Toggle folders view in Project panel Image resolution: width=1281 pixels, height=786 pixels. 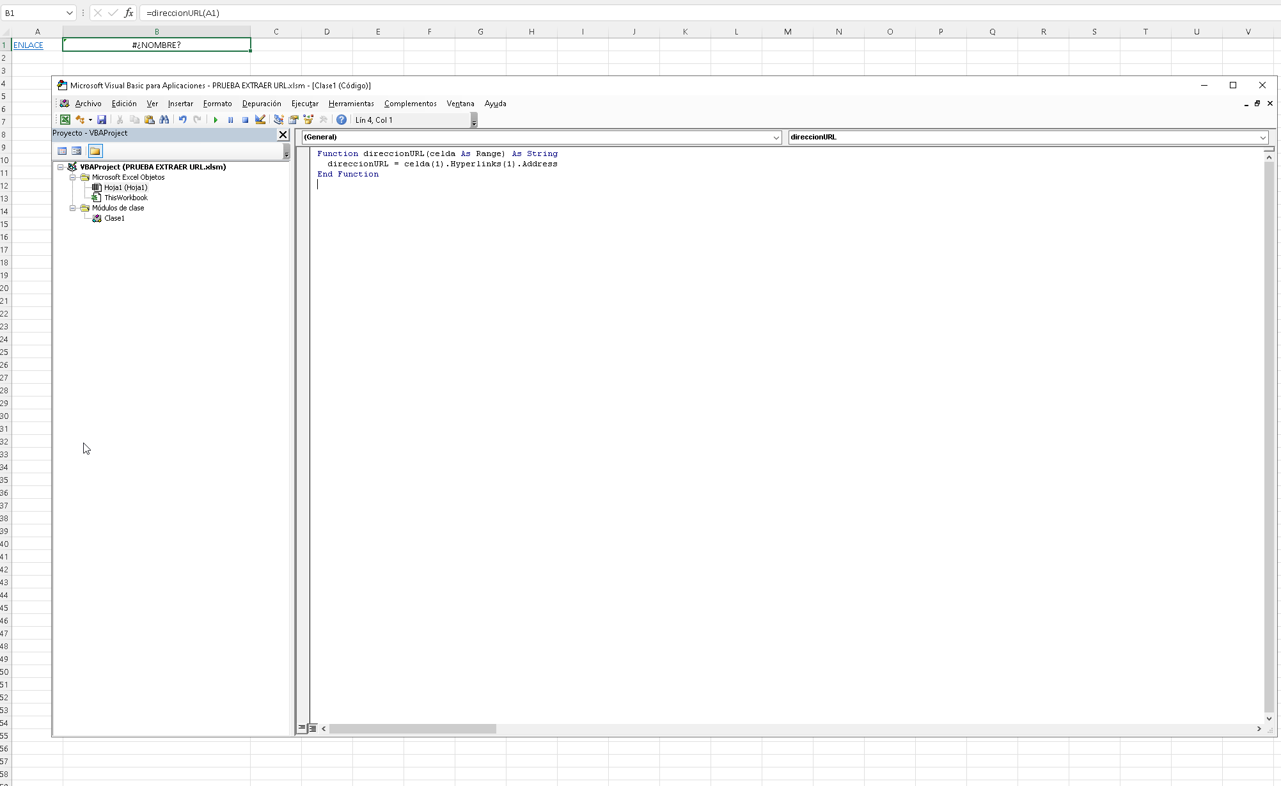tap(95, 151)
